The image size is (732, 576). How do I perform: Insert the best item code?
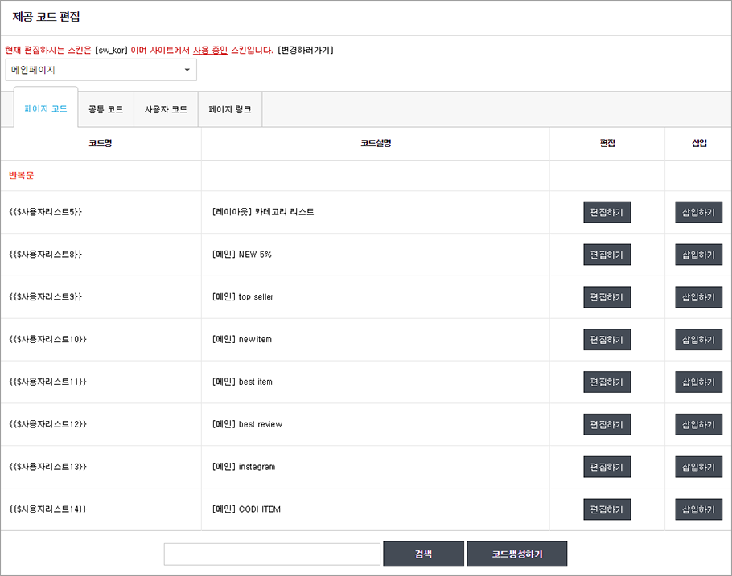(x=698, y=382)
